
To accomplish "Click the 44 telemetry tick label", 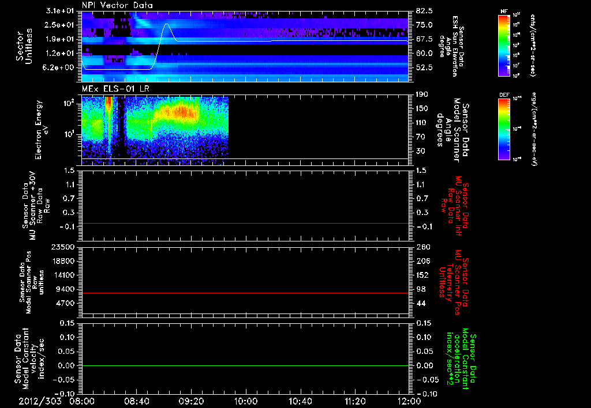I will click(x=421, y=303).
